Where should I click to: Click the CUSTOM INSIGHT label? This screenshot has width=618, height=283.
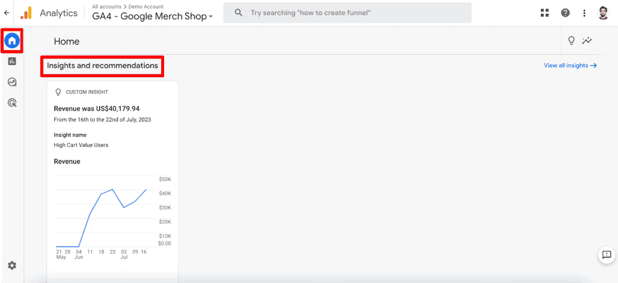(x=87, y=92)
